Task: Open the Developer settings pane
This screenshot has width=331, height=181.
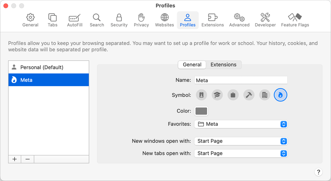Action: 265,20
